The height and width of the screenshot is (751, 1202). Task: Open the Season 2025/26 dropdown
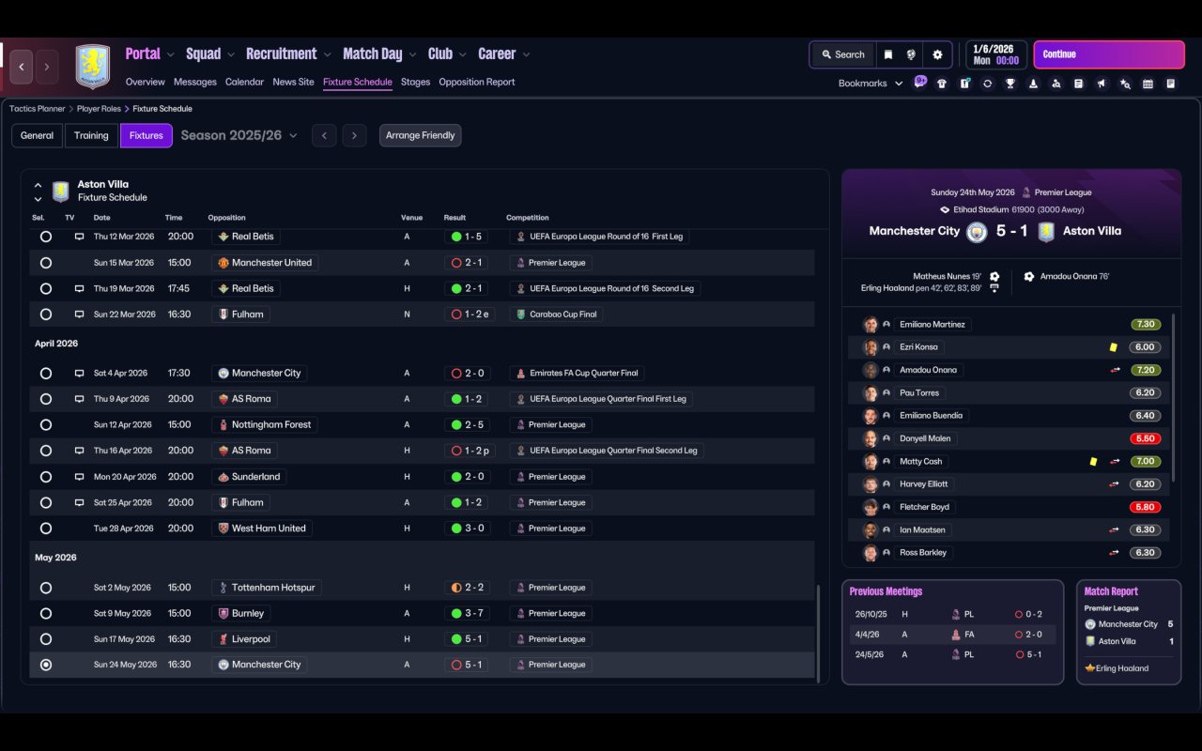pos(239,135)
